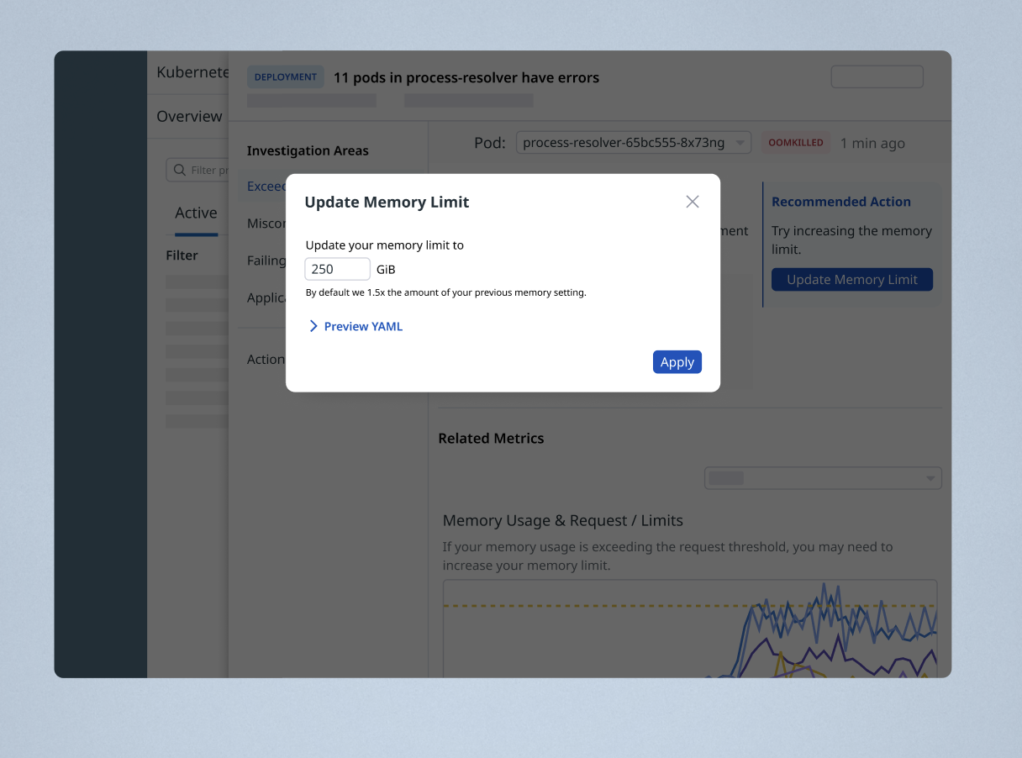Switch to the Active tab
Viewport: 1022px width, 758px height.
pos(195,213)
